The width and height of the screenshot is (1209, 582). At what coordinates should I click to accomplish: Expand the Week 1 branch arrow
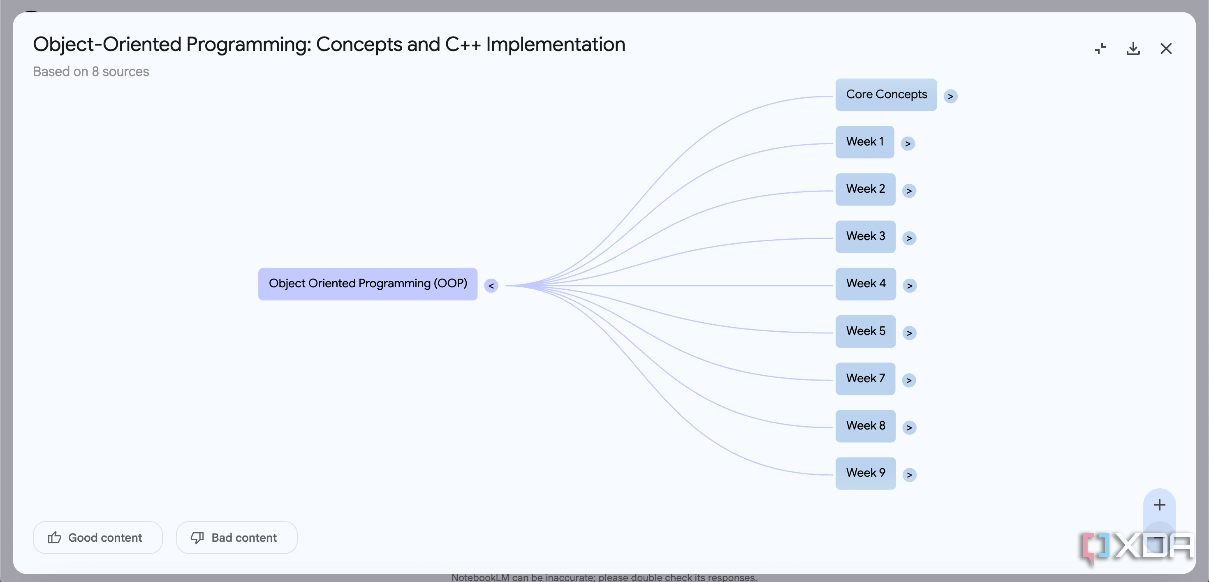908,143
